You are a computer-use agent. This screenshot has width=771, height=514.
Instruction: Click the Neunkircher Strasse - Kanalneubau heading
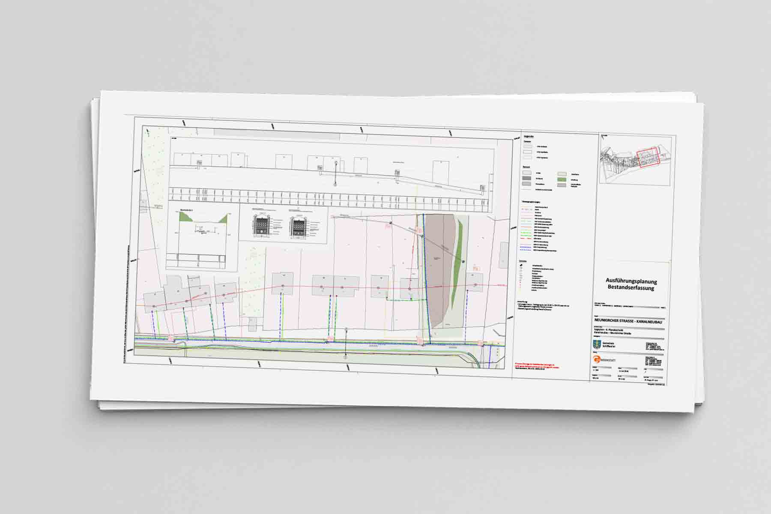point(628,320)
